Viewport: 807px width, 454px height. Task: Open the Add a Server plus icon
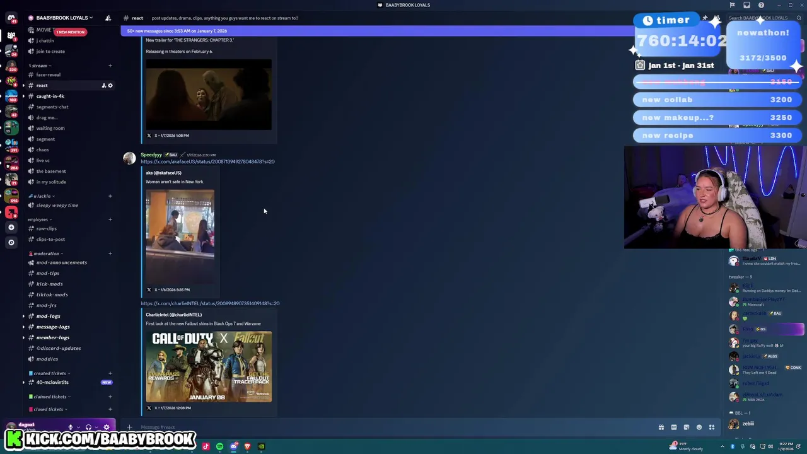pos(11,227)
